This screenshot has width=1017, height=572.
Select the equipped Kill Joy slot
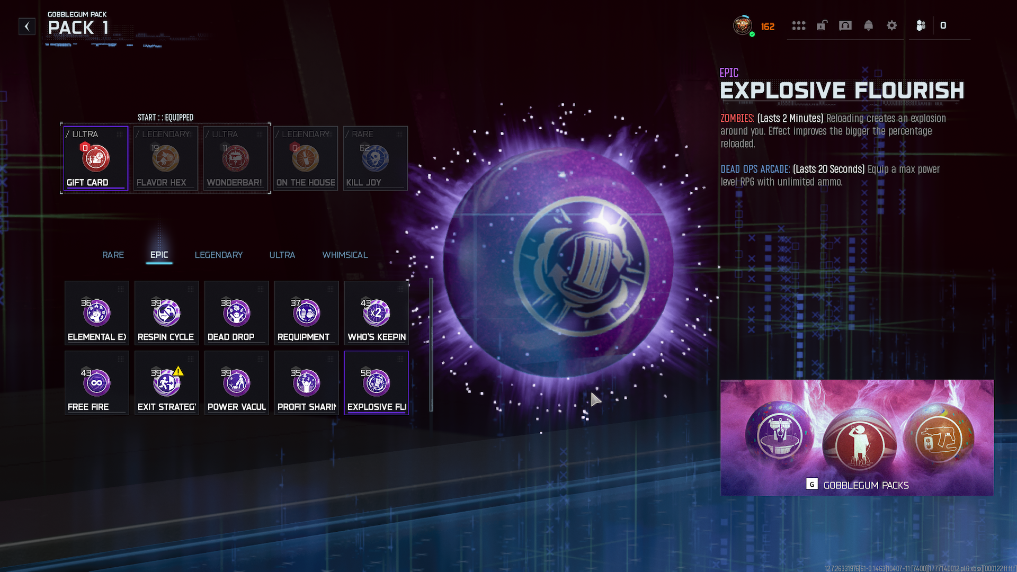[376, 158]
